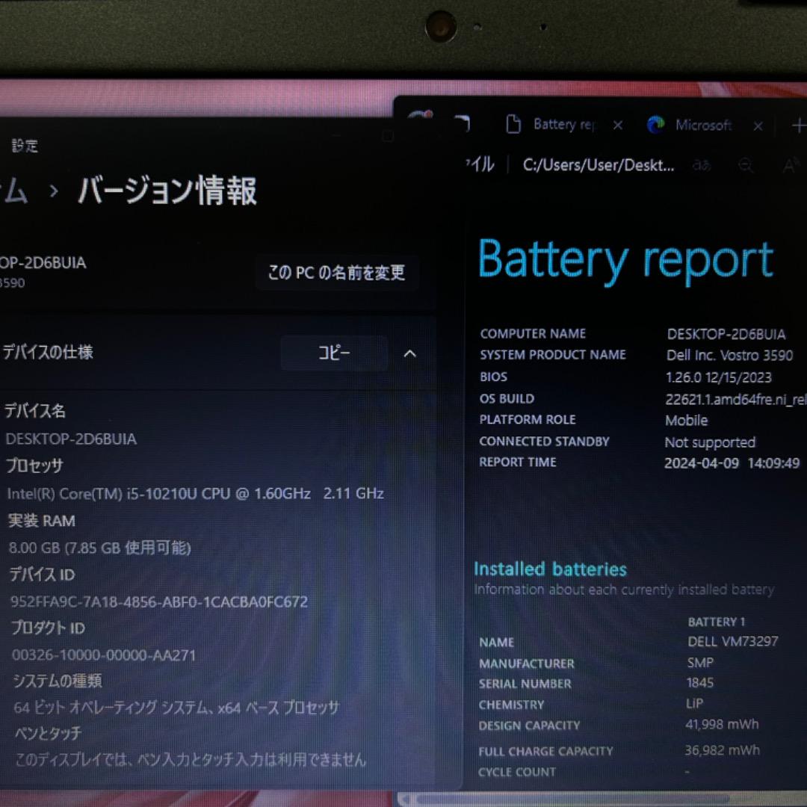Click the プロセッサ label
This screenshot has height=807, width=807.
point(34,466)
